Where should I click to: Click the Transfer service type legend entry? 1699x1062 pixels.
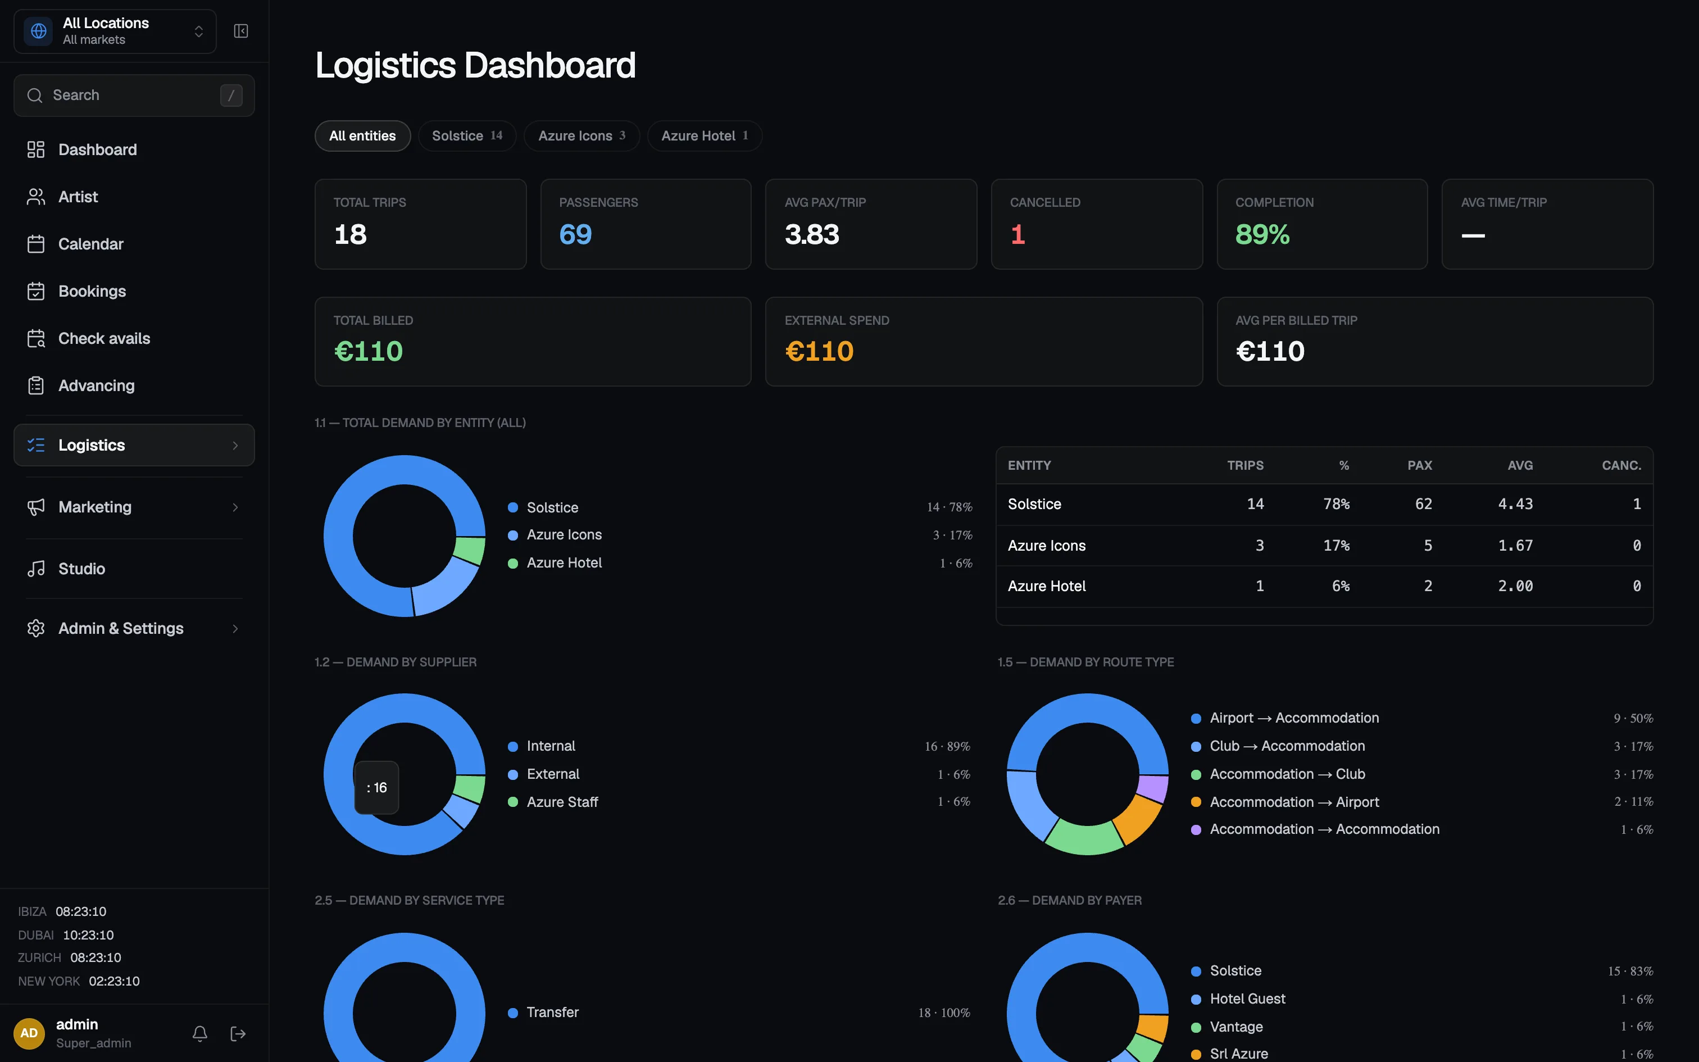[x=739, y=1012]
